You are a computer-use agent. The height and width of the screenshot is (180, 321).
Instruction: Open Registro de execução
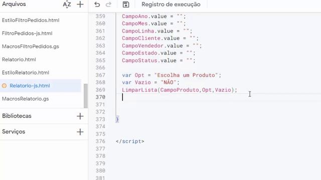click(171, 4)
